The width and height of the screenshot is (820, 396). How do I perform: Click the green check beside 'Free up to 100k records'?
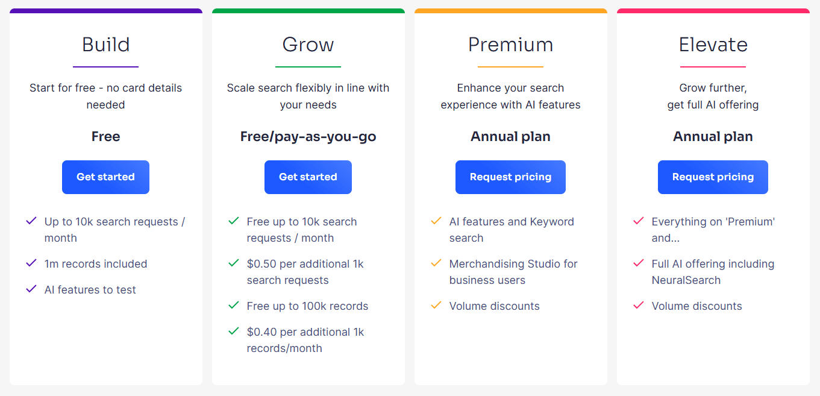click(234, 306)
